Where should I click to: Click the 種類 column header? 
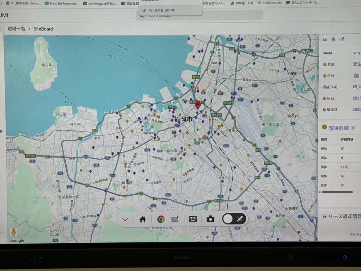(x=324, y=139)
